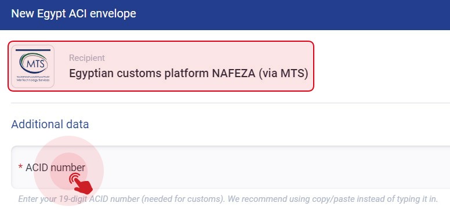The height and width of the screenshot is (210, 450).
Task: Click the New Egypt ACI envelope title
Action: pyautogui.click(x=74, y=13)
